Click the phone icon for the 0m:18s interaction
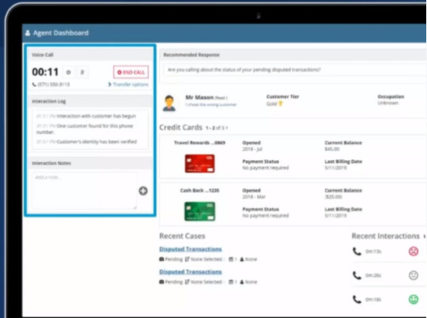This screenshot has width=427, height=318. [357, 300]
